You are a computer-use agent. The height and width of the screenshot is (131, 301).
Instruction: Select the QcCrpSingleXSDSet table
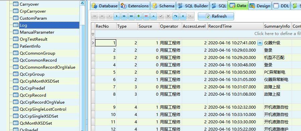coord(39,116)
